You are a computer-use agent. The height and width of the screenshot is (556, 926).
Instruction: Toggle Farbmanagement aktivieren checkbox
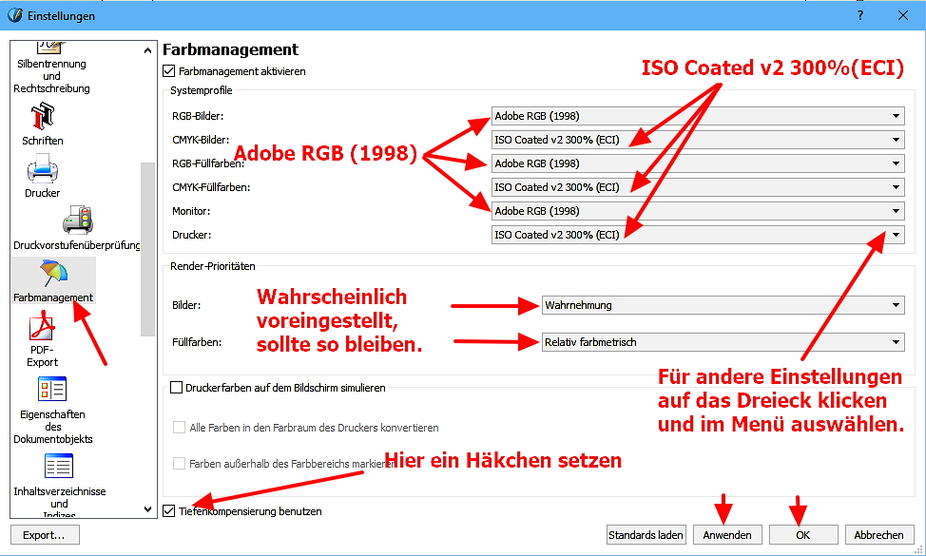click(168, 70)
